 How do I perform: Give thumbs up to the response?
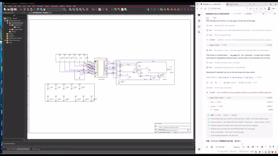(x=212, y=83)
